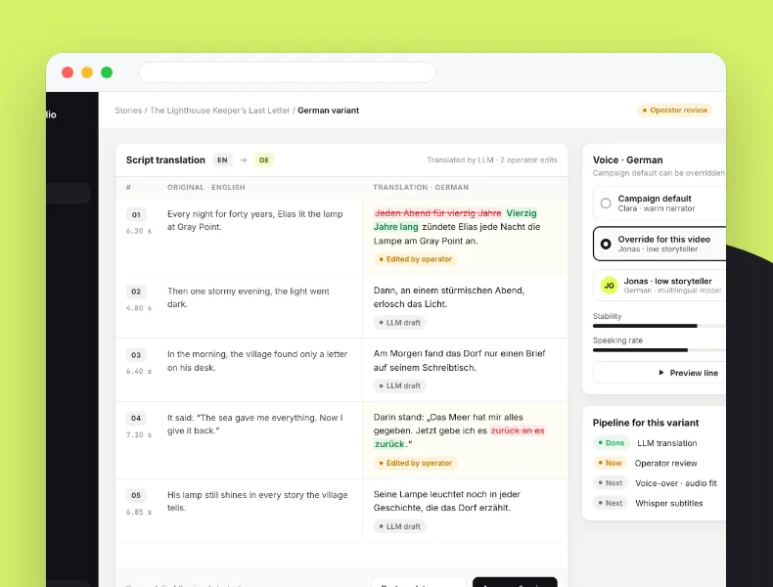Screen dimensions: 773x587
Task: Click the DE language chip
Action: (264, 160)
